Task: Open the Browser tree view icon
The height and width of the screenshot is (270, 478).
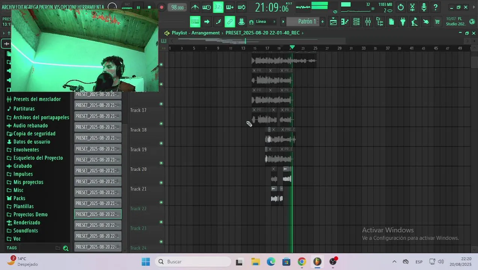Action: tap(380, 22)
